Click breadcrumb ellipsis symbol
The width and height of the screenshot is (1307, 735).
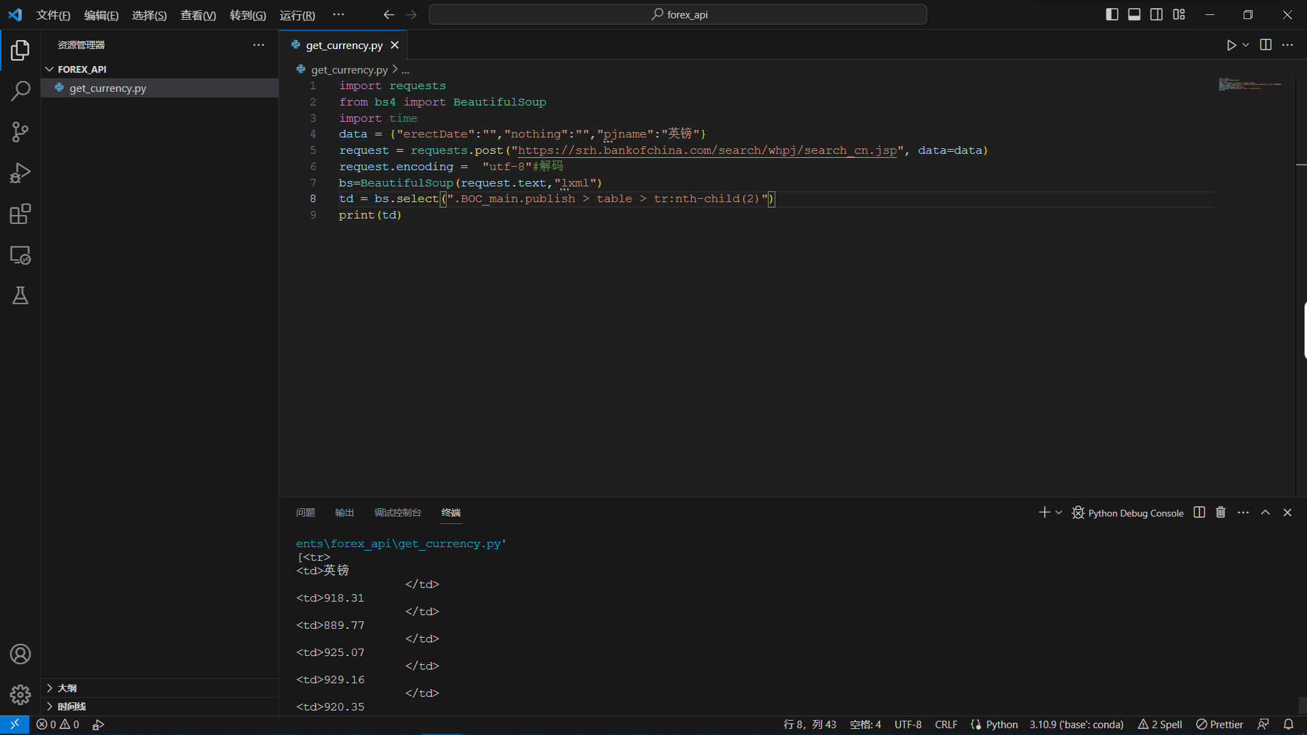pos(406,69)
